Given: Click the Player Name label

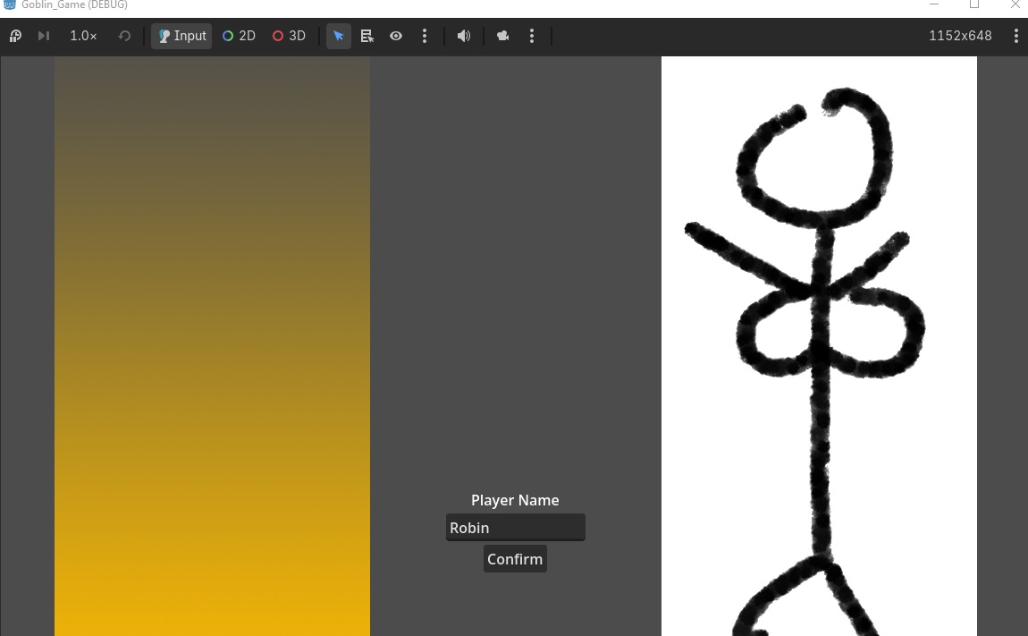Looking at the screenshot, I should (515, 500).
